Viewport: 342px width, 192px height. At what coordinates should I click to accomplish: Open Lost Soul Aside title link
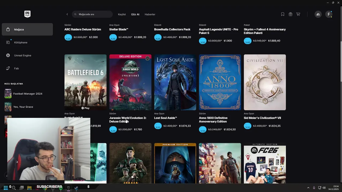(165, 118)
